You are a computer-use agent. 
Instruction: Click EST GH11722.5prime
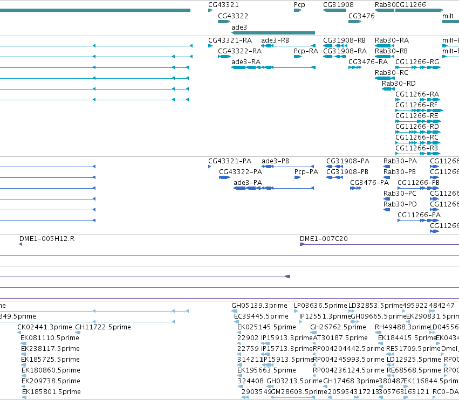click(x=78, y=333)
